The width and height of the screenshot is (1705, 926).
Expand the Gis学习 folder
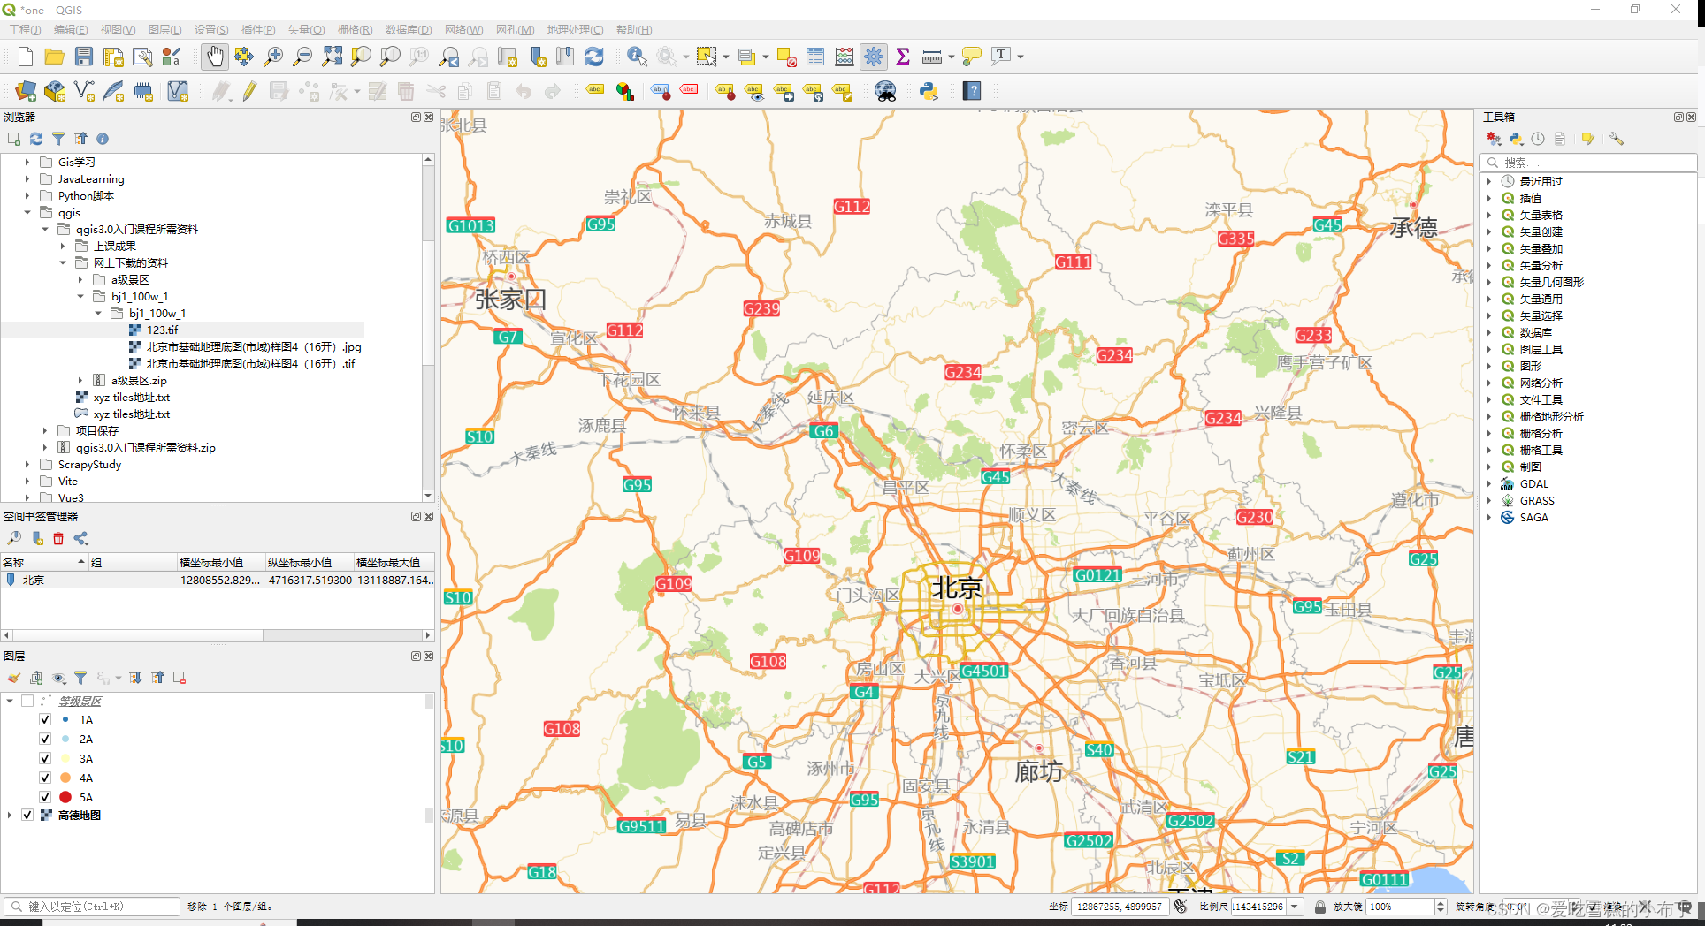[x=27, y=162]
